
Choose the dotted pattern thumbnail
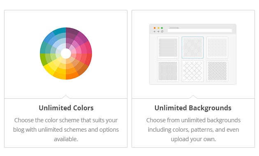tap(217, 47)
